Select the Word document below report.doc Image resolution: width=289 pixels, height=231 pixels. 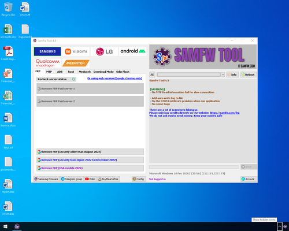point(8,208)
